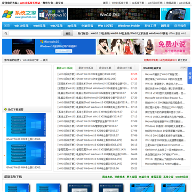Open the 手机 phone banner at top right
Image resolution: width=192 pixels, height=192 pixels.
[x=175, y=14]
